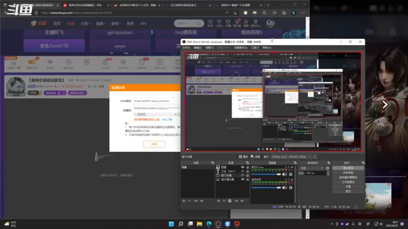Adjust 麦克风/Aux volume slider
This screenshot has height=229, width=408.
tap(266, 175)
